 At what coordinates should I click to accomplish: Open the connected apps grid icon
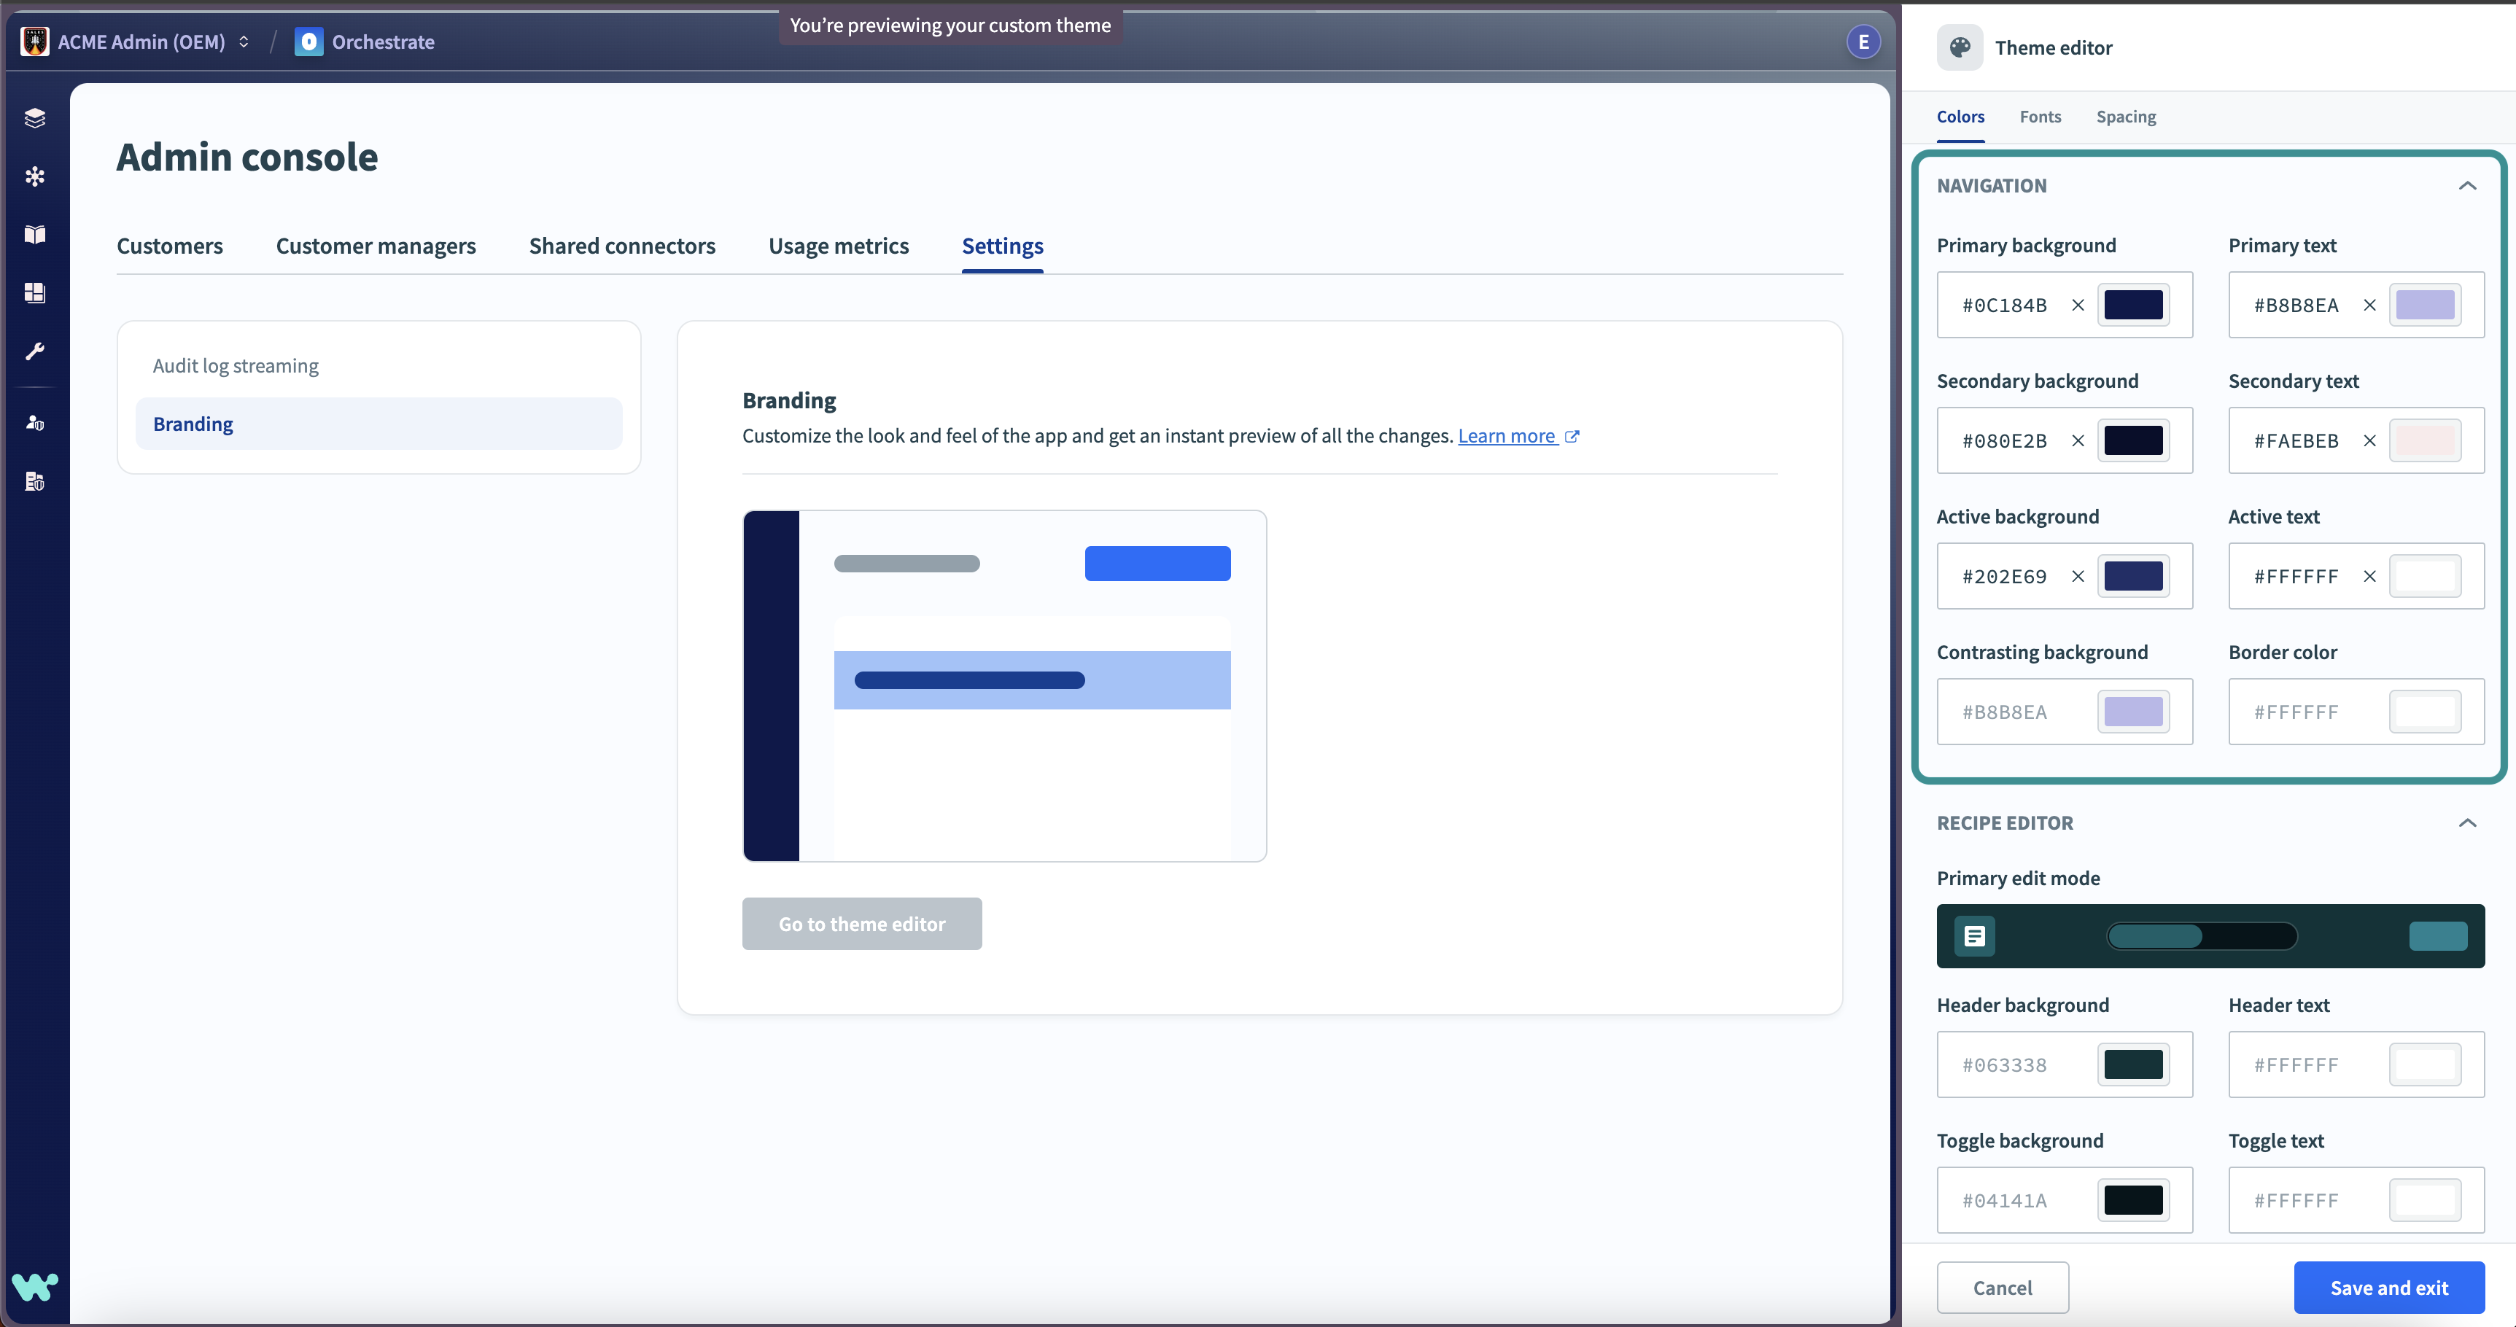click(x=35, y=293)
